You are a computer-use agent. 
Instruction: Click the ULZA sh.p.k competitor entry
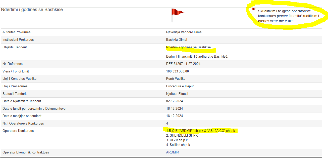click(x=177, y=140)
